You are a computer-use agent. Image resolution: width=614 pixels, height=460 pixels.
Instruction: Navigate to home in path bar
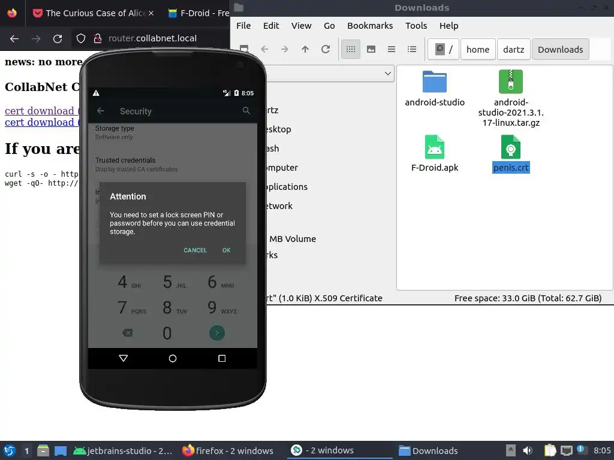[478, 49]
